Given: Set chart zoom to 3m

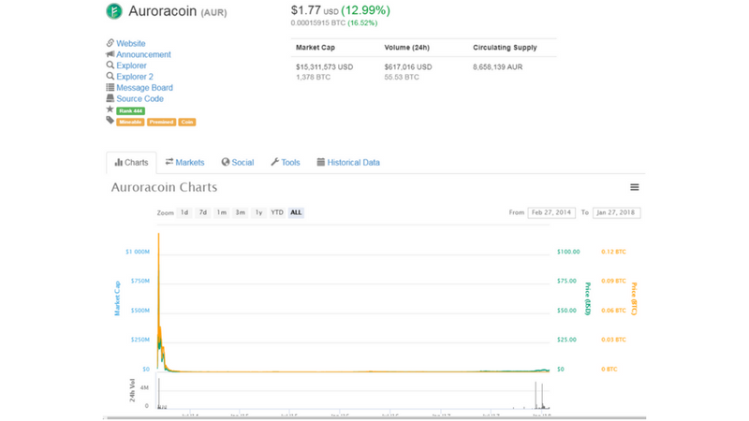Looking at the screenshot, I should click(x=241, y=213).
